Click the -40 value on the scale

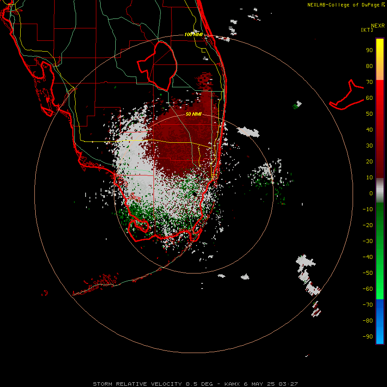coord(368,257)
